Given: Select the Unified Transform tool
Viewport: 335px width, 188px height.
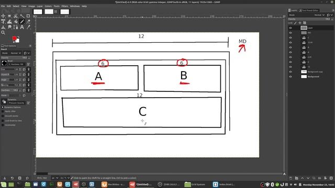Looking at the screenshot, I should [x=3, y=21].
